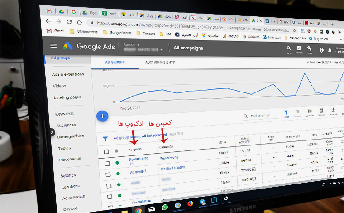The image size is (344, 213).
Task: Open Ad schedule in sidebar
Action: tap(73, 198)
